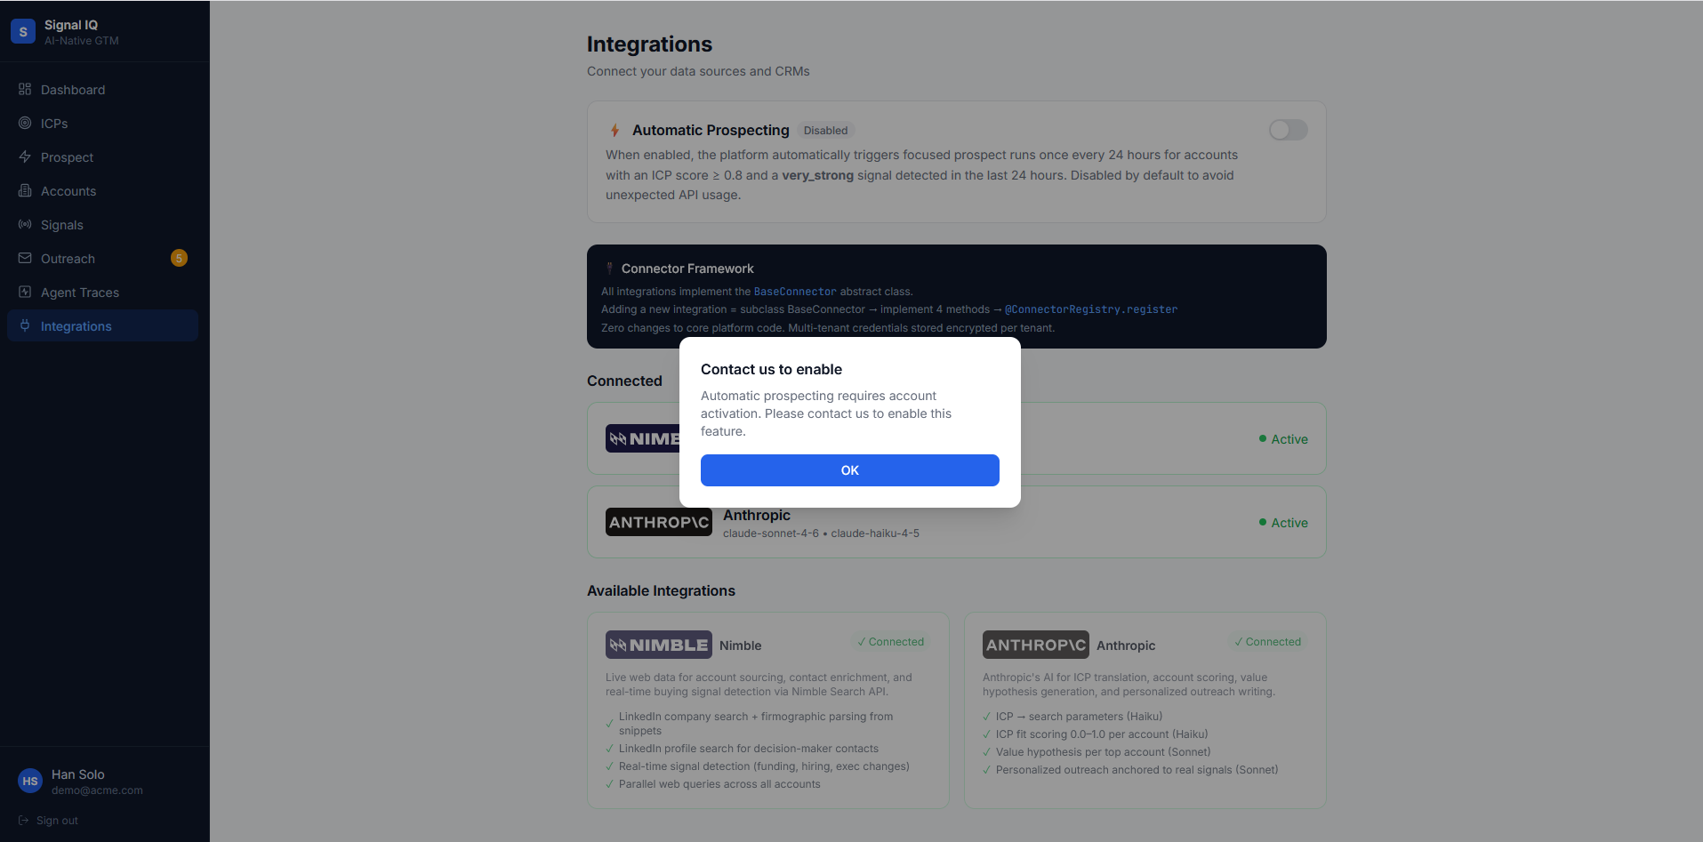Viewport: 1703px width, 842px height.
Task: Click 'Personalized outreach anchored to real signals'
Action: coord(1137,770)
